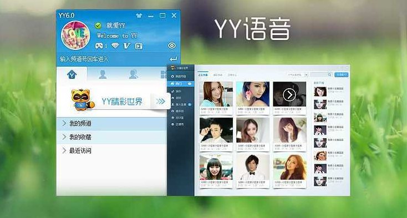Select the second tab above the thumbnails
Screen dimensions: 407x218
(218, 75)
